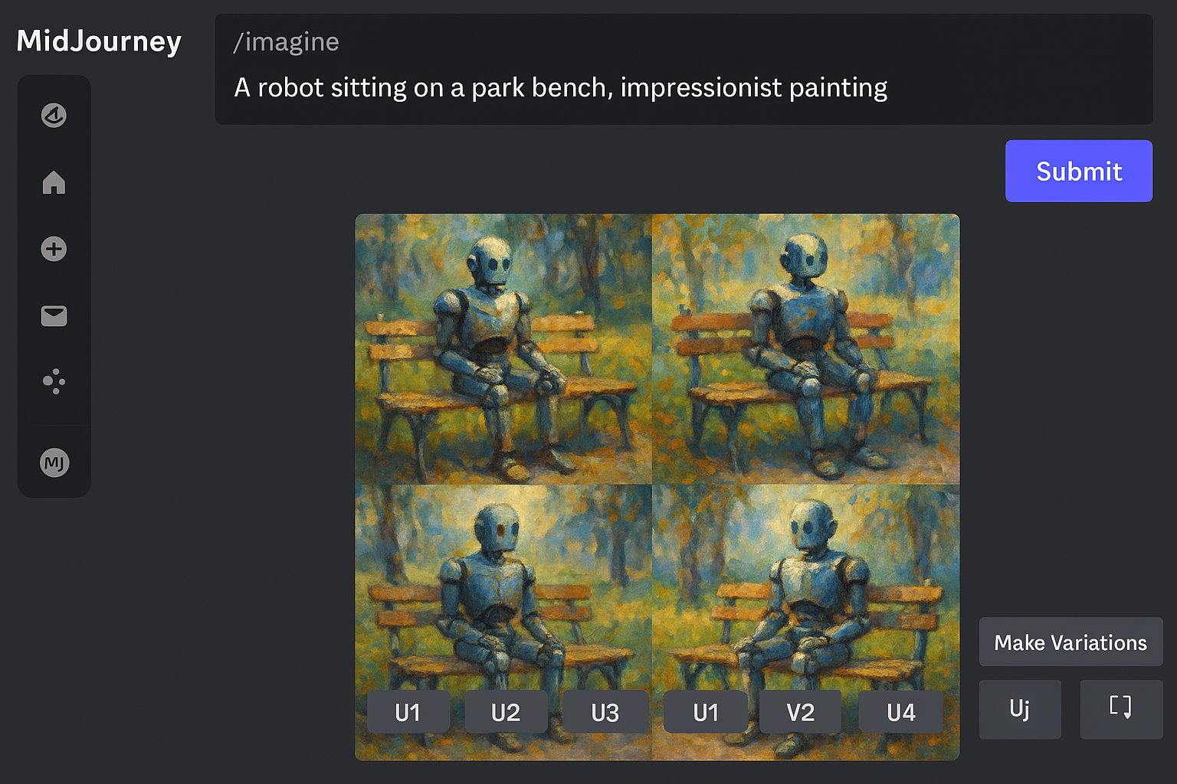Screen dimensions: 1177x784
Task: Open the MJ profile badge icon
Action: point(54,462)
